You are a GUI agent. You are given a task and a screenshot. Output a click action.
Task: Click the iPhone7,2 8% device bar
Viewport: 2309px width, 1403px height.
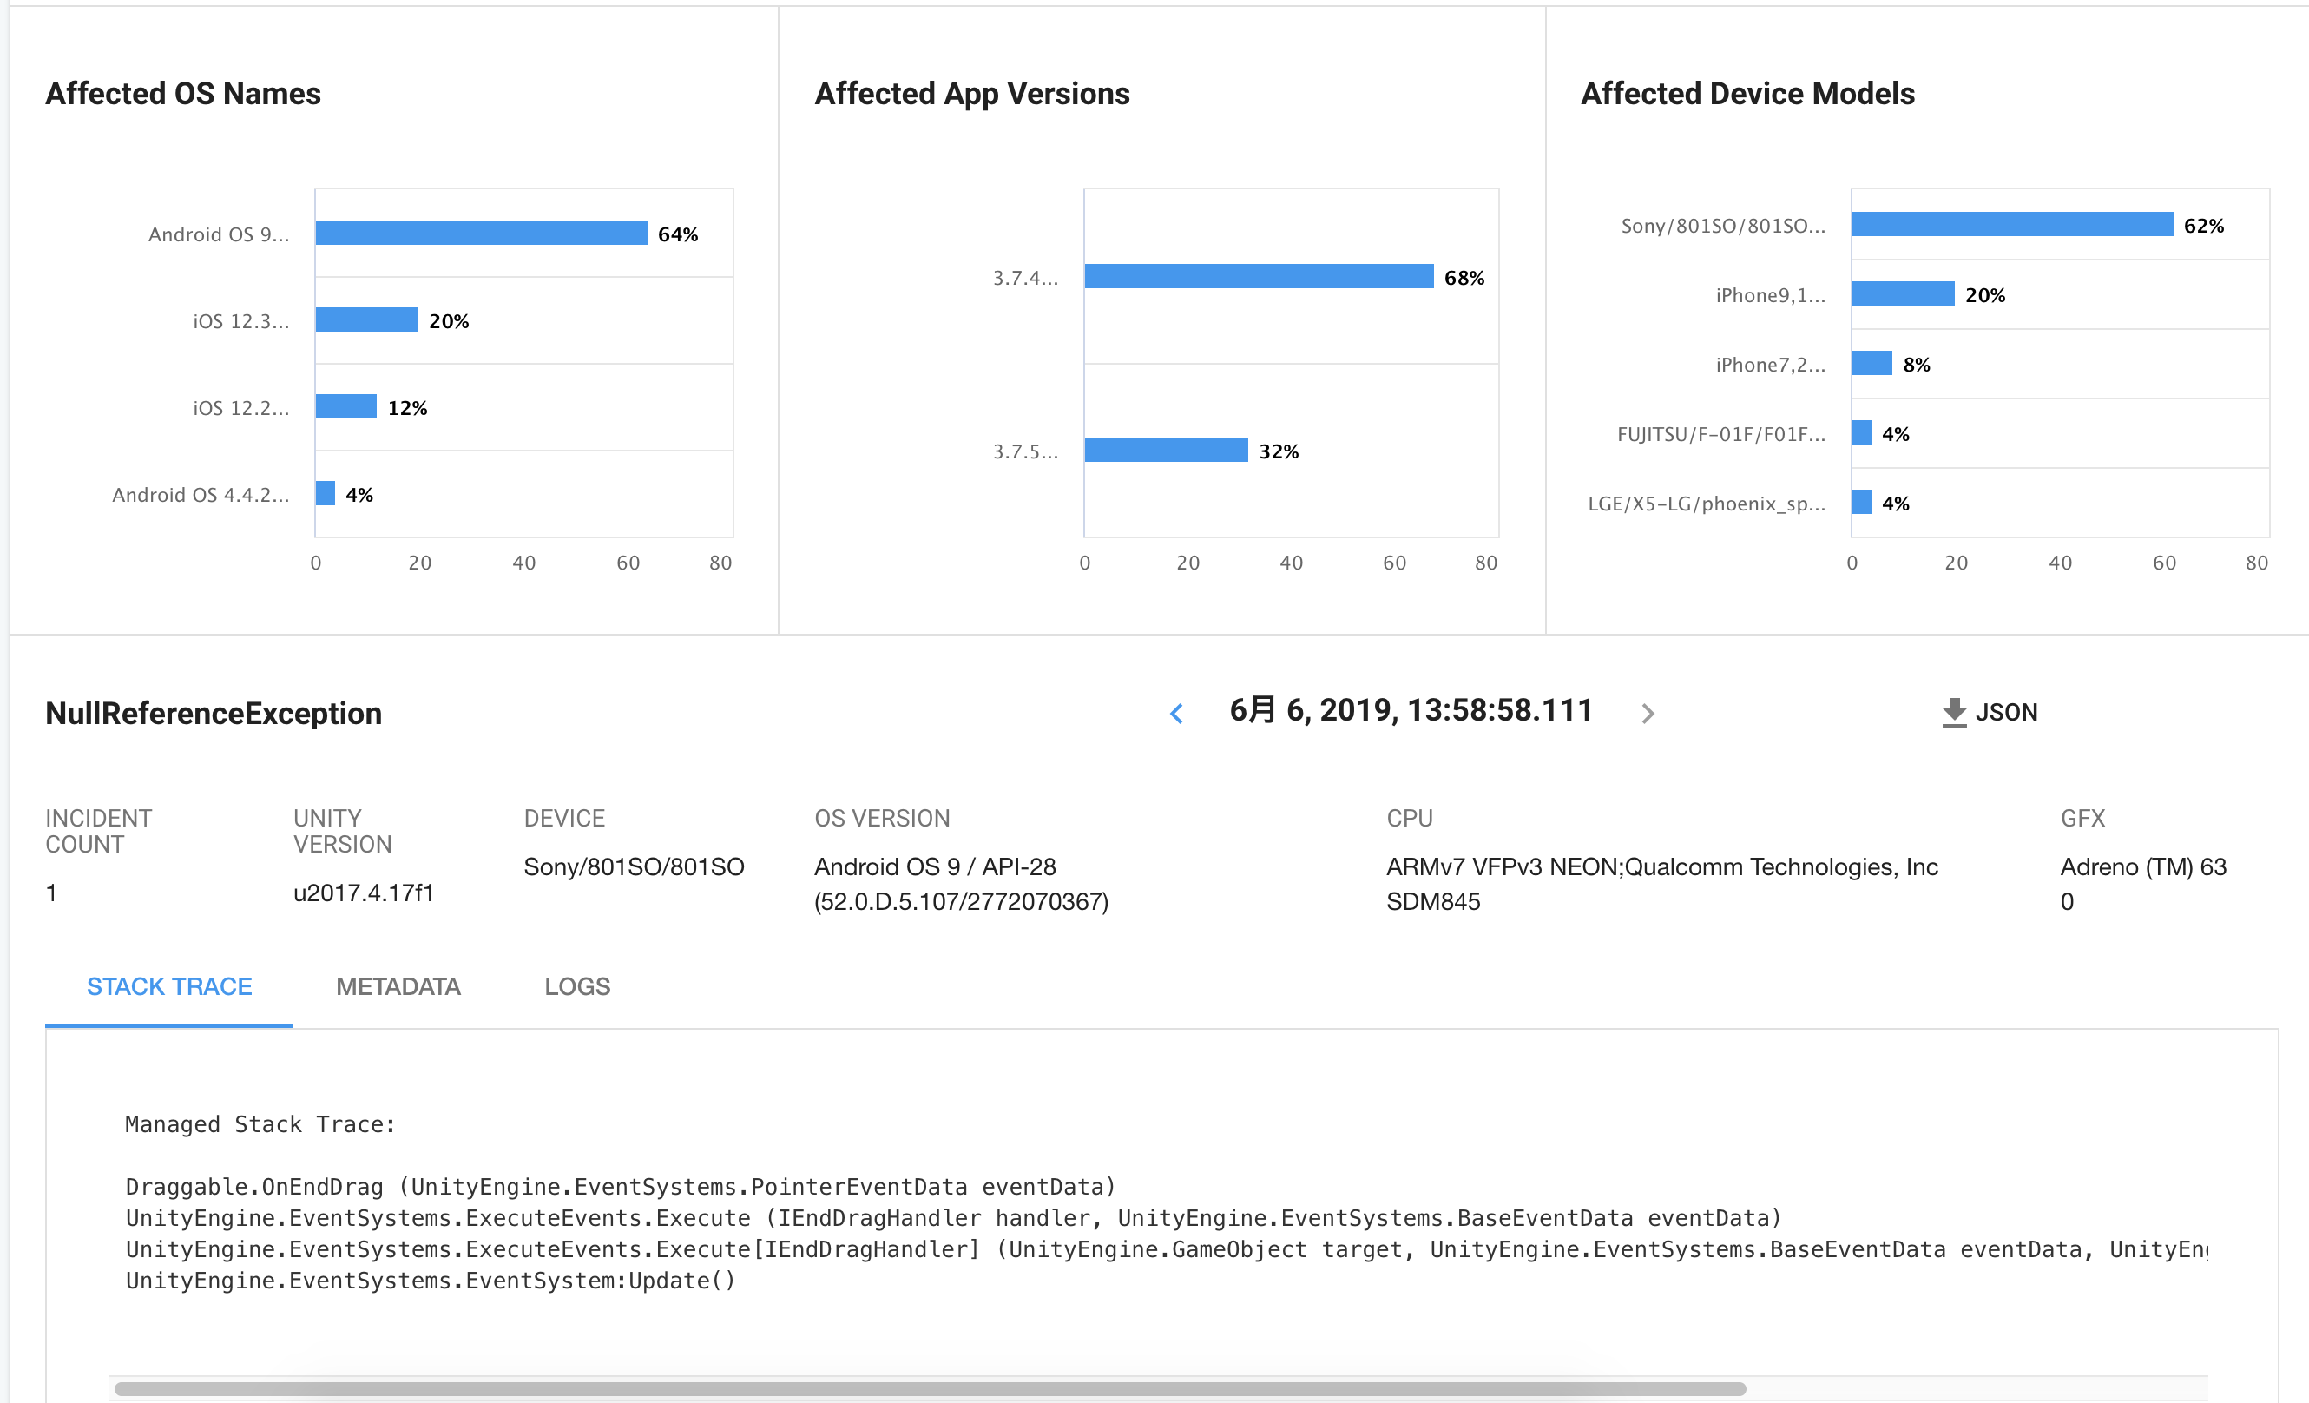pos(1872,363)
